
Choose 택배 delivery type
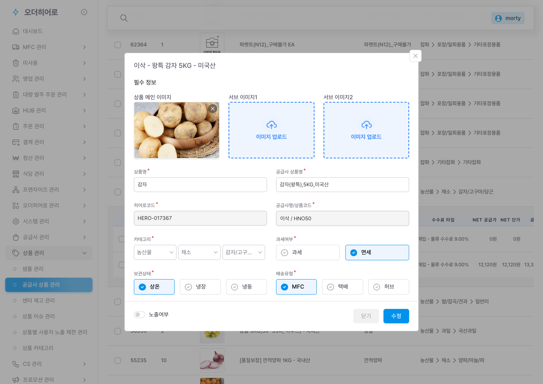coord(342,287)
